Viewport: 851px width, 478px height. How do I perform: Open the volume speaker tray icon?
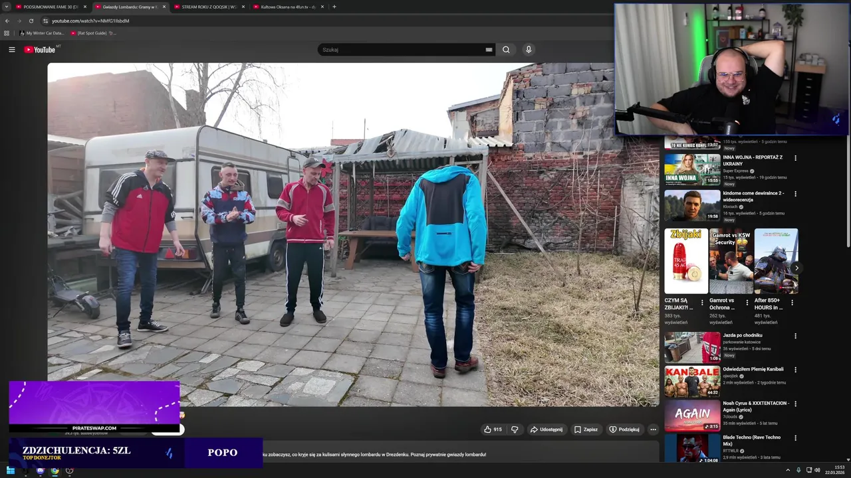(x=817, y=470)
